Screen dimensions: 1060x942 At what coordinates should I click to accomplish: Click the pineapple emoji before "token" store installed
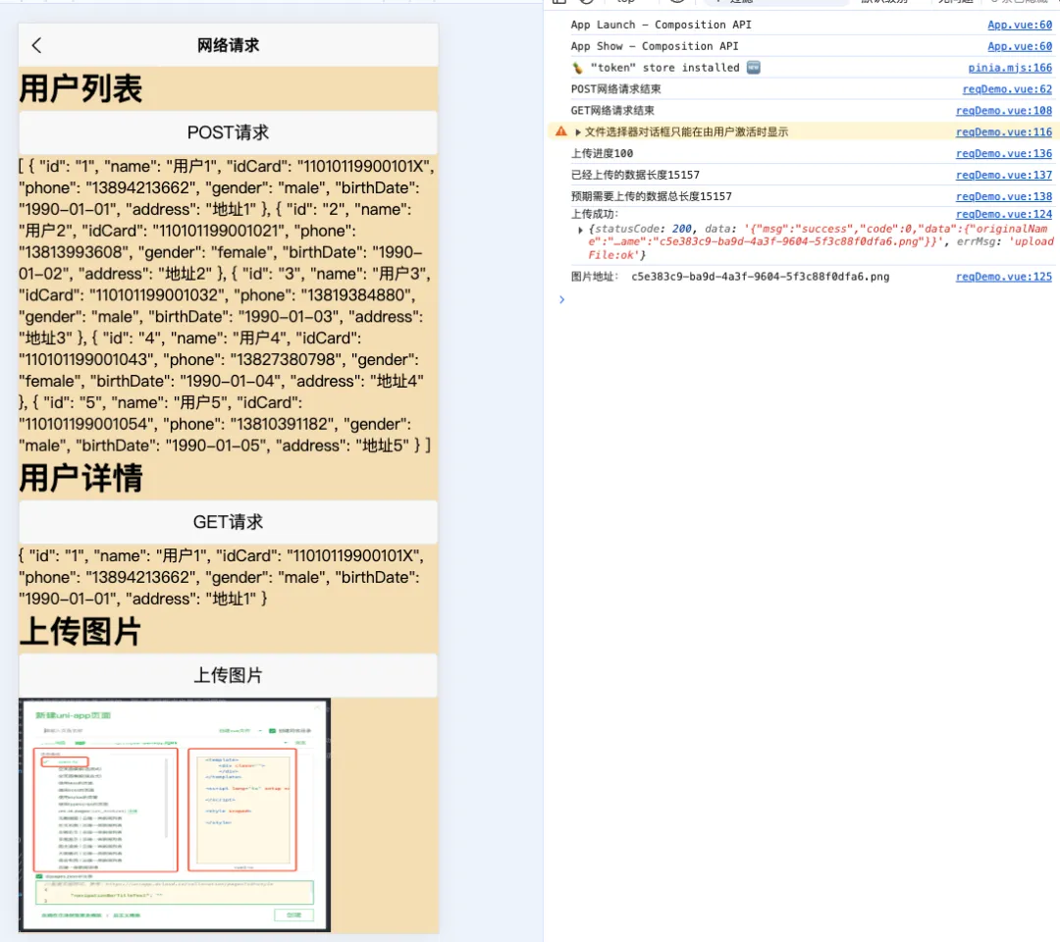tap(577, 68)
